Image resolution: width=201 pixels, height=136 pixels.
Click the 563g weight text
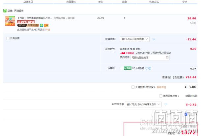[193, 23]
